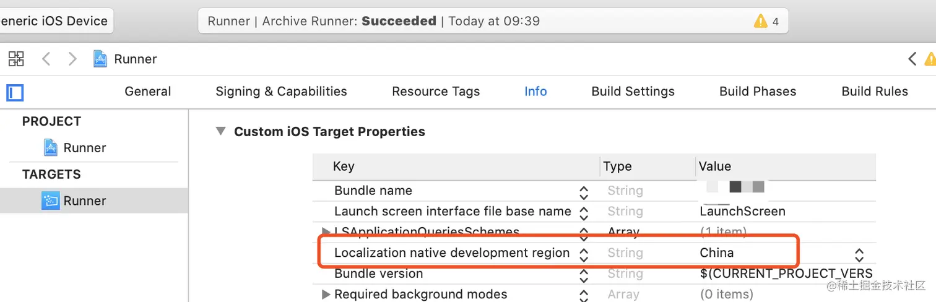Click the related items grid icon

coord(16,59)
